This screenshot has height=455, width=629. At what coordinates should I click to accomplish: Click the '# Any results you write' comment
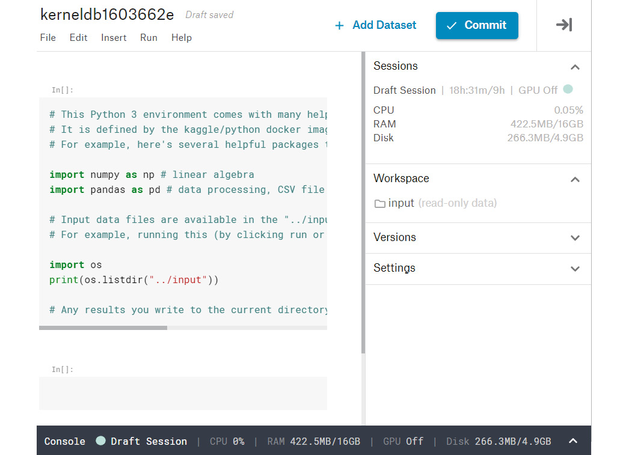(188, 310)
